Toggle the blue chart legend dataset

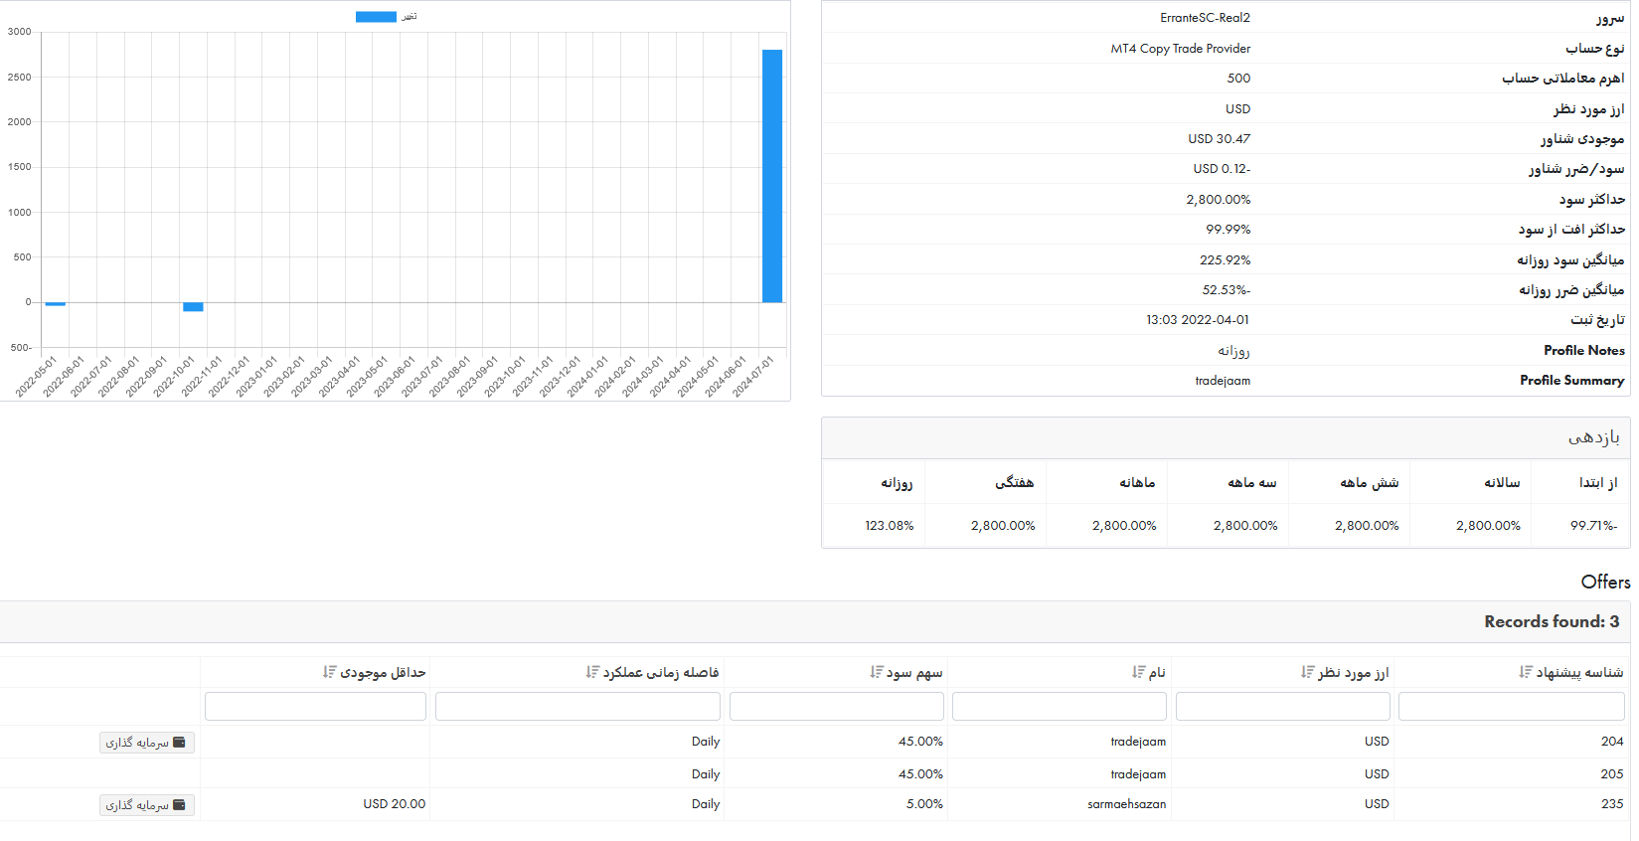[376, 17]
